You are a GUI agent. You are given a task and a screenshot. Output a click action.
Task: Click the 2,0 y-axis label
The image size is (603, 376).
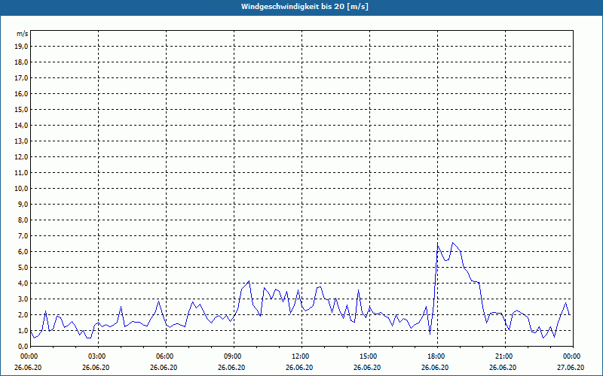23,314
